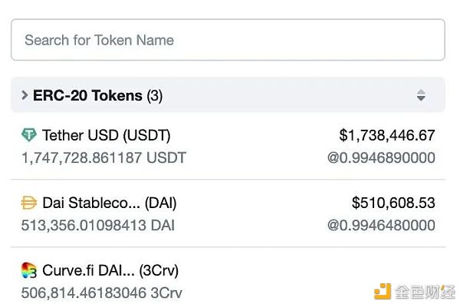The width and height of the screenshot is (460, 304).
Task: Click the ERC-20 Tokens title text
Action: (87, 95)
